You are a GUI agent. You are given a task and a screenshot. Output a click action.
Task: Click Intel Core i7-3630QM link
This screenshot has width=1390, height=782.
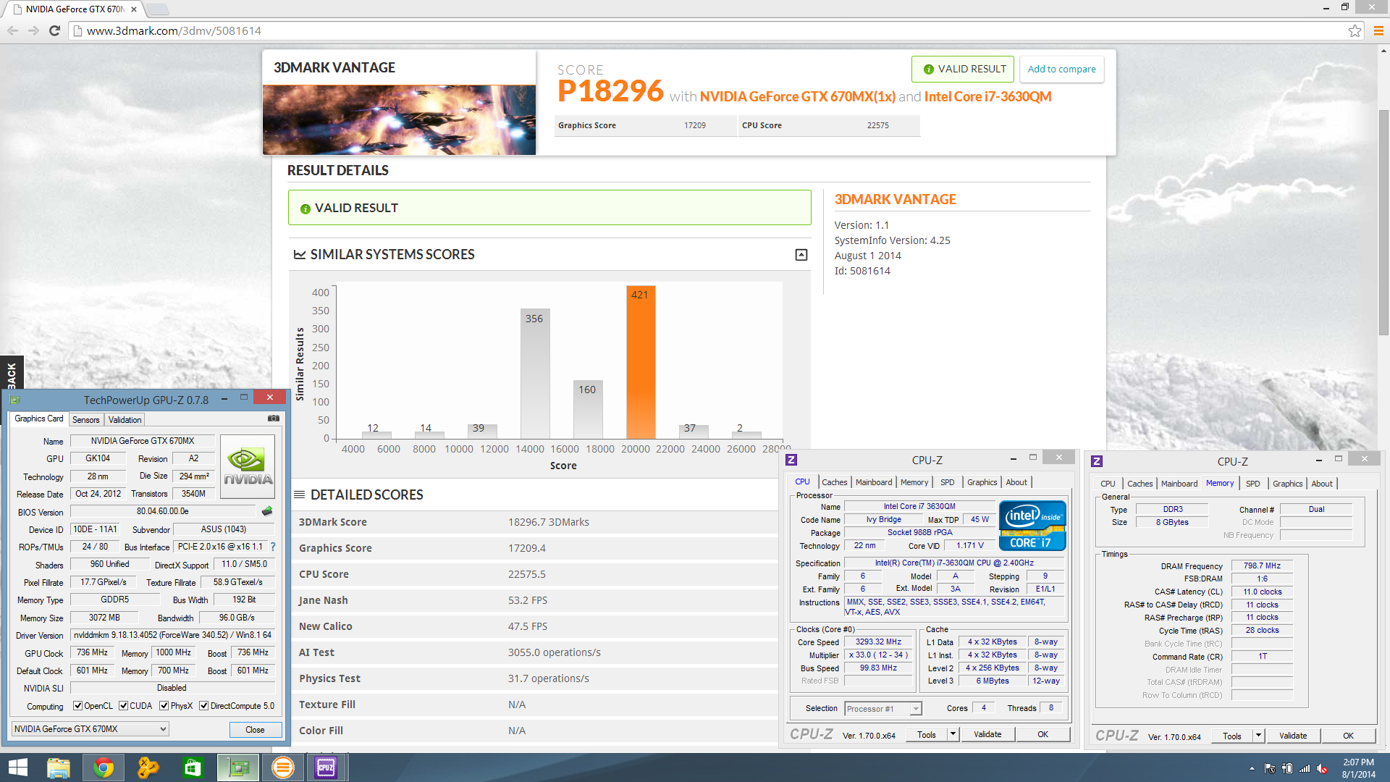click(x=987, y=97)
